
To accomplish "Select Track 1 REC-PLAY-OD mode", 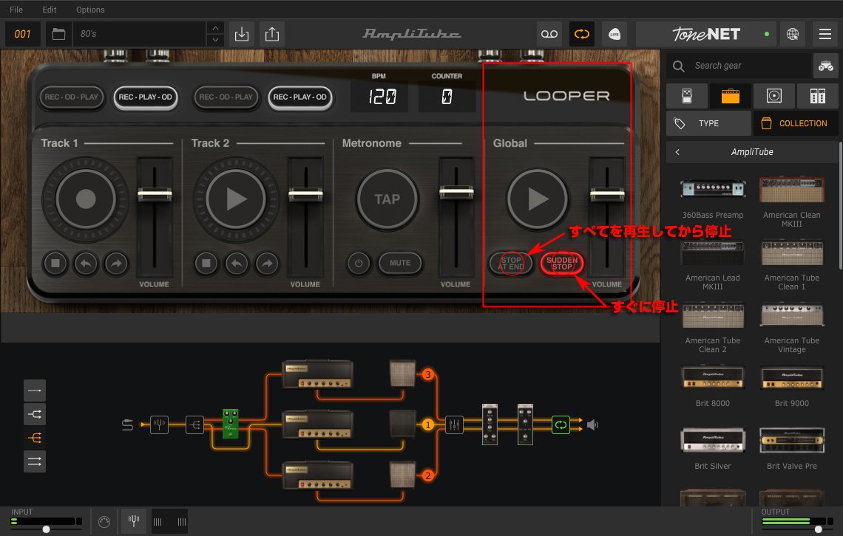I will [145, 97].
